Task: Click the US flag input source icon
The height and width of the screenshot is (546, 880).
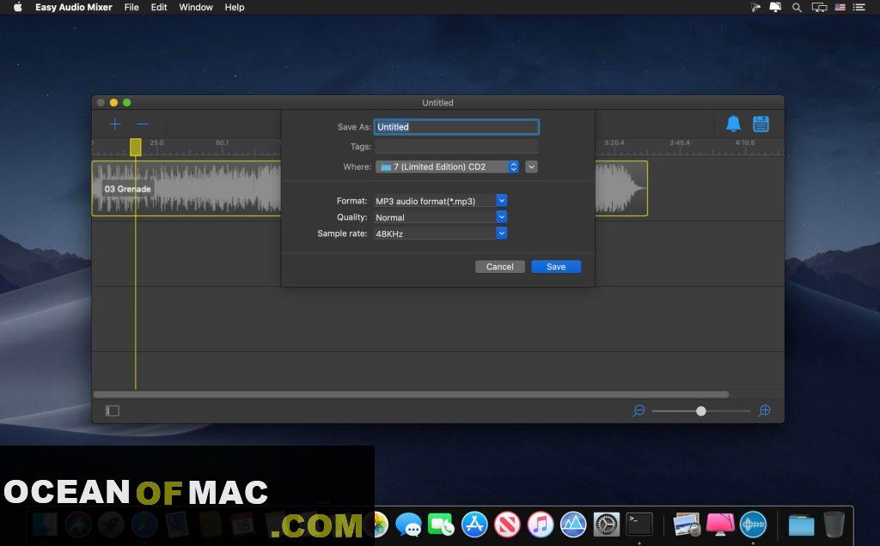Action: (840, 7)
